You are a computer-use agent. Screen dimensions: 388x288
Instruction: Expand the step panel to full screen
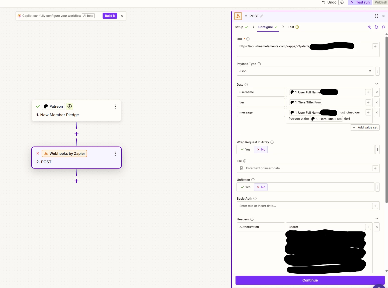coord(376,16)
